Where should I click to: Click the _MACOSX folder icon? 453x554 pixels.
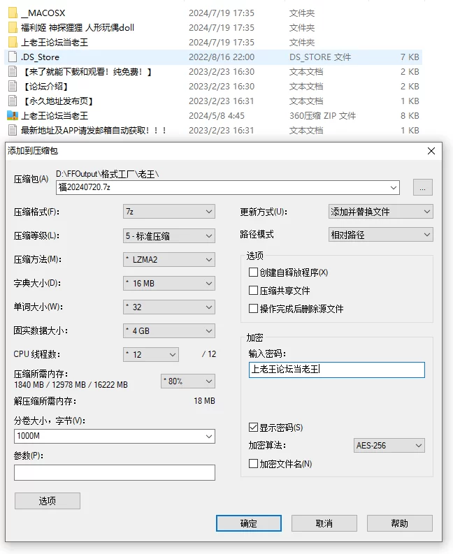tap(13, 13)
